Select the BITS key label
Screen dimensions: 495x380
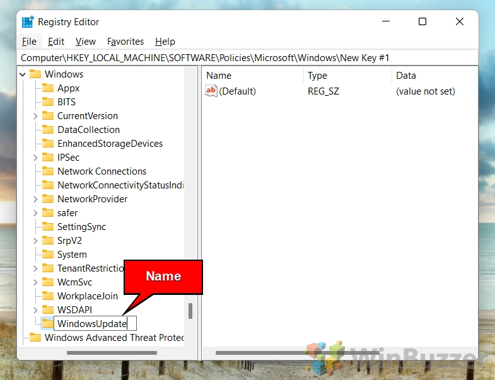67,102
